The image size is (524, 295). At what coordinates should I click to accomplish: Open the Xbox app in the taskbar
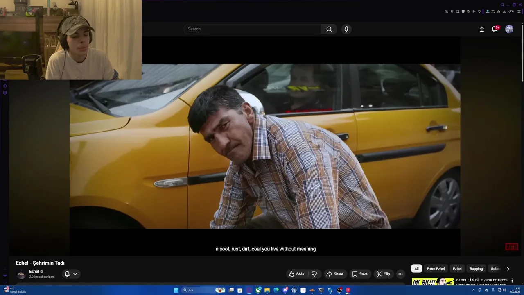258,290
